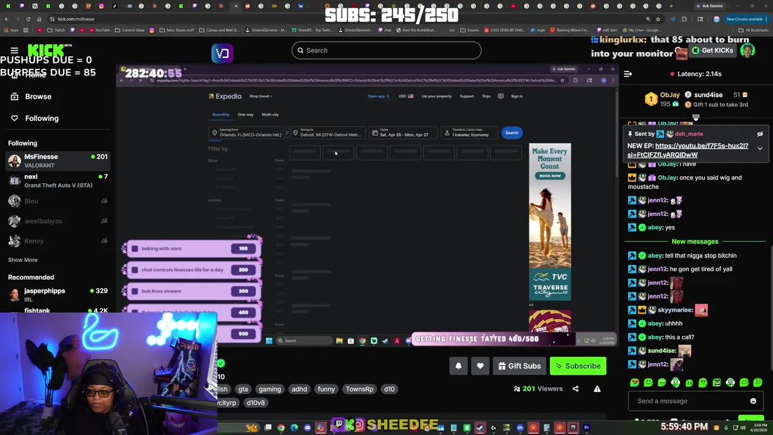The image size is (773, 435).
Task: Select the westbabyzo channel in sidebar
Action: coord(57,221)
